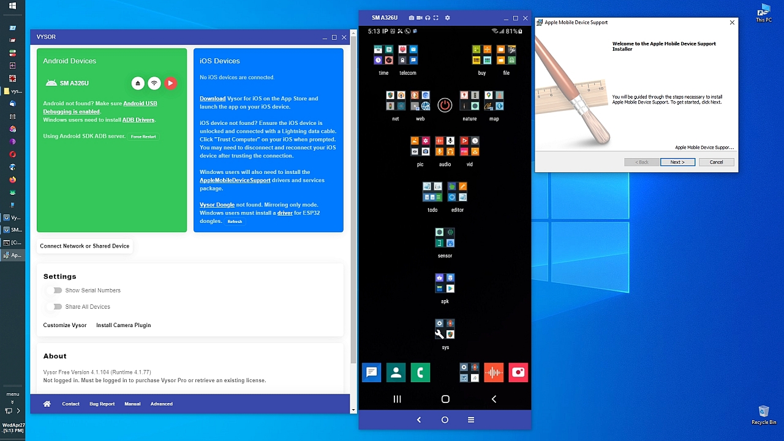Open the 'vid' app folder on the phone
Screen dimensions: 784x441
point(470,151)
